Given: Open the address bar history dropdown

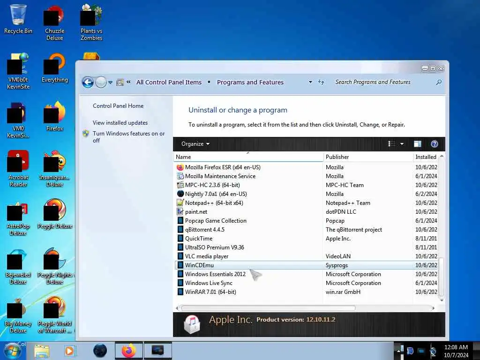Looking at the screenshot, I should coord(310,82).
